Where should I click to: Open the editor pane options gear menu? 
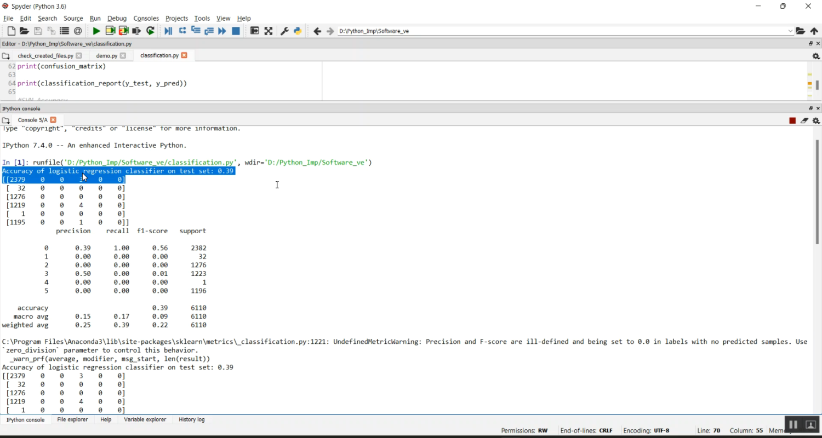click(816, 56)
